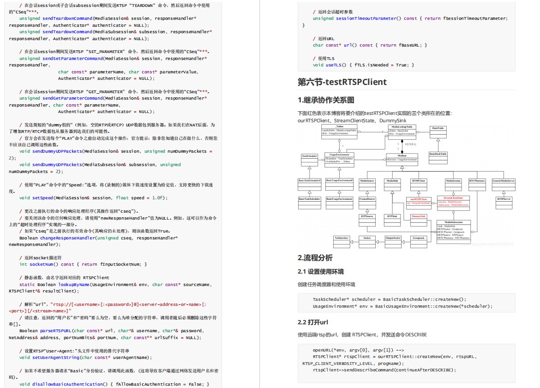Select function name "lookupByName"
The height and width of the screenshot is (388, 540).
click(x=74, y=285)
